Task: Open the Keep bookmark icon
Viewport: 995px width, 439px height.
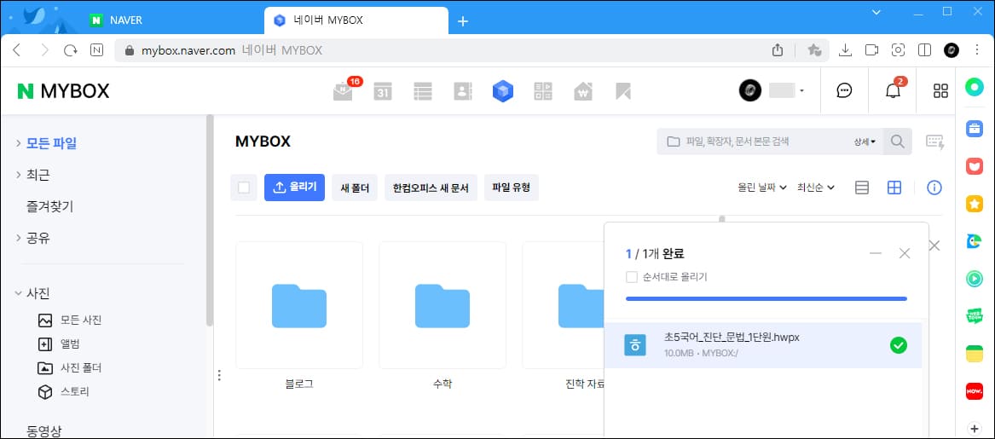Action: point(623,91)
